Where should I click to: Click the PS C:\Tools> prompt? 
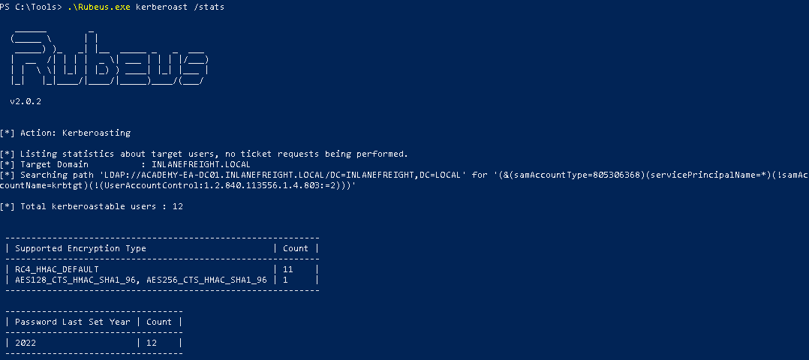point(30,7)
